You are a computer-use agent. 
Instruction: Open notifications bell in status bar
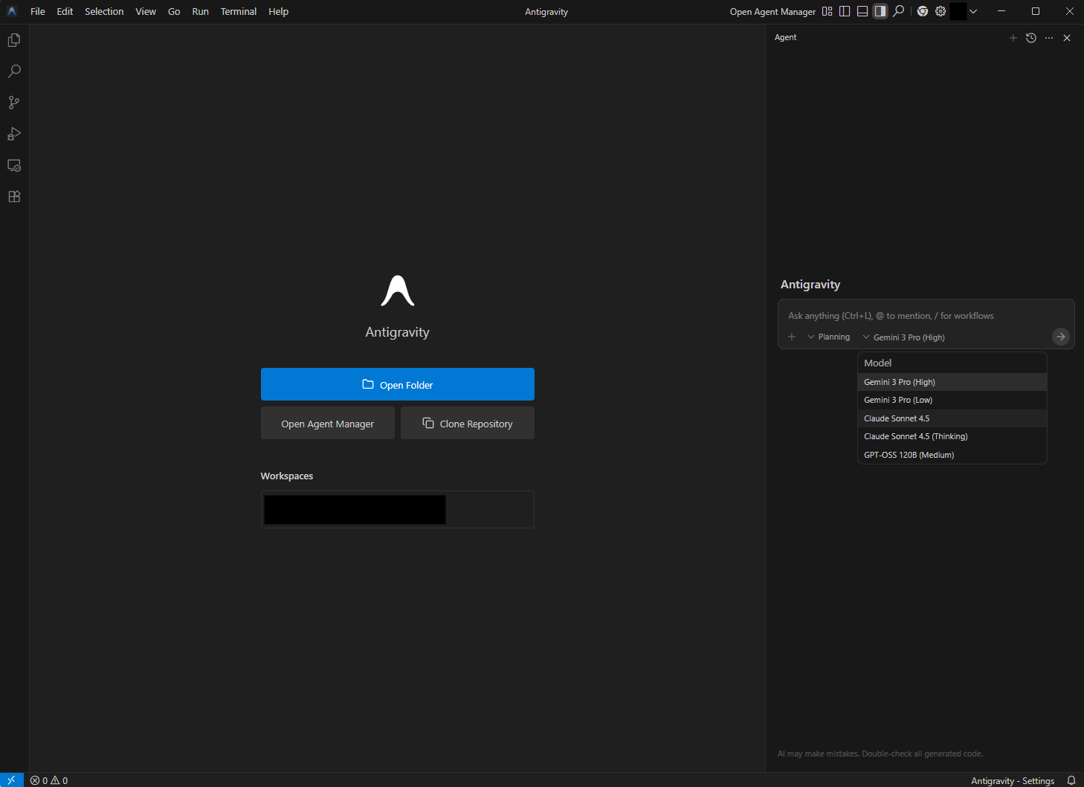(x=1071, y=780)
